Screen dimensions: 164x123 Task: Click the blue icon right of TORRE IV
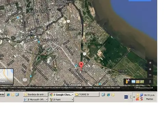click(104, 95)
